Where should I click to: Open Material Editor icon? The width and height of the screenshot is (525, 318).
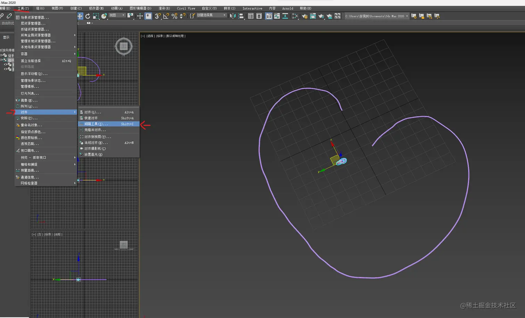295,16
